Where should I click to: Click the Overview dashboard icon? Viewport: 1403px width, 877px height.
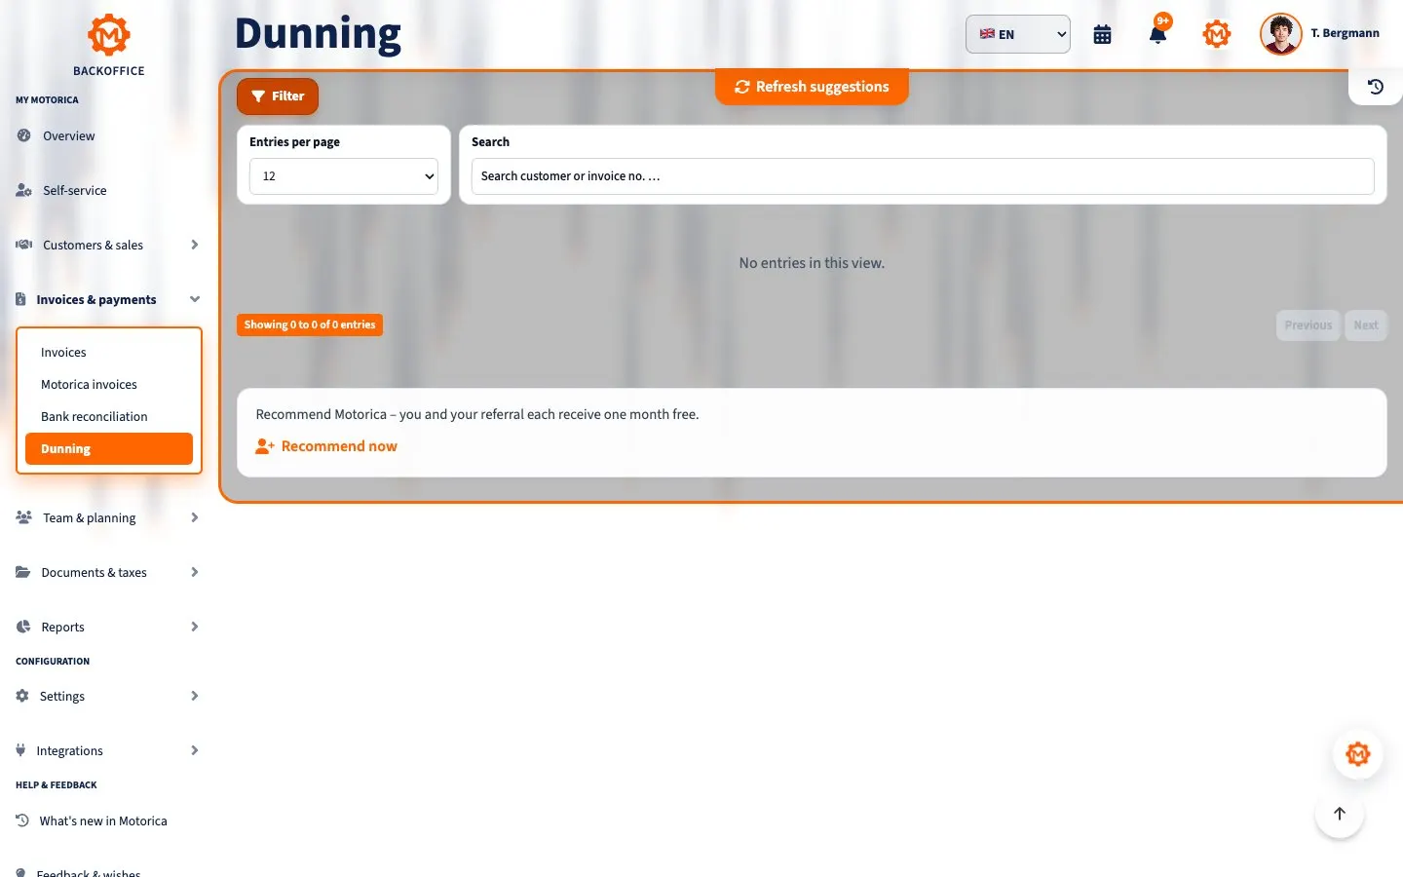[24, 135]
